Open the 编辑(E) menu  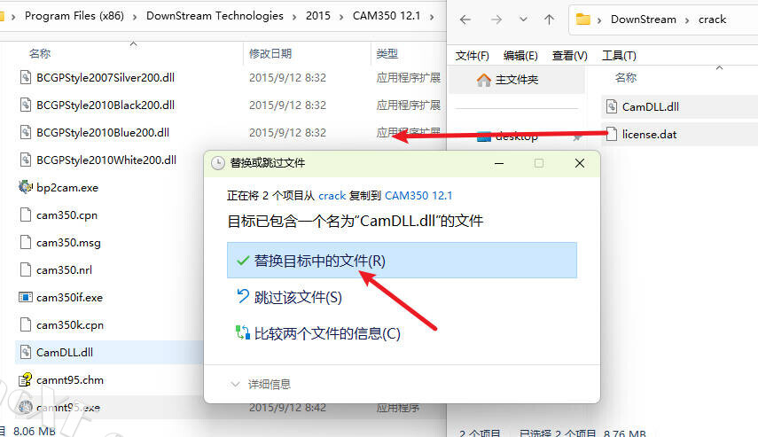(x=520, y=56)
